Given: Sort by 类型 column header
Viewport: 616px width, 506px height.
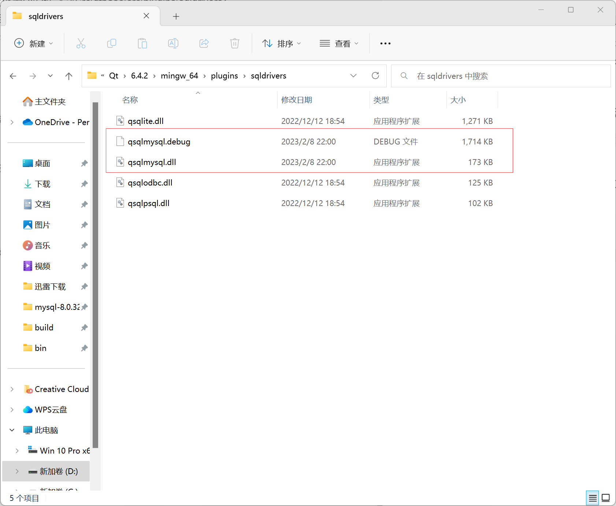Looking at the screenshot, I should [x=381, y=100].
